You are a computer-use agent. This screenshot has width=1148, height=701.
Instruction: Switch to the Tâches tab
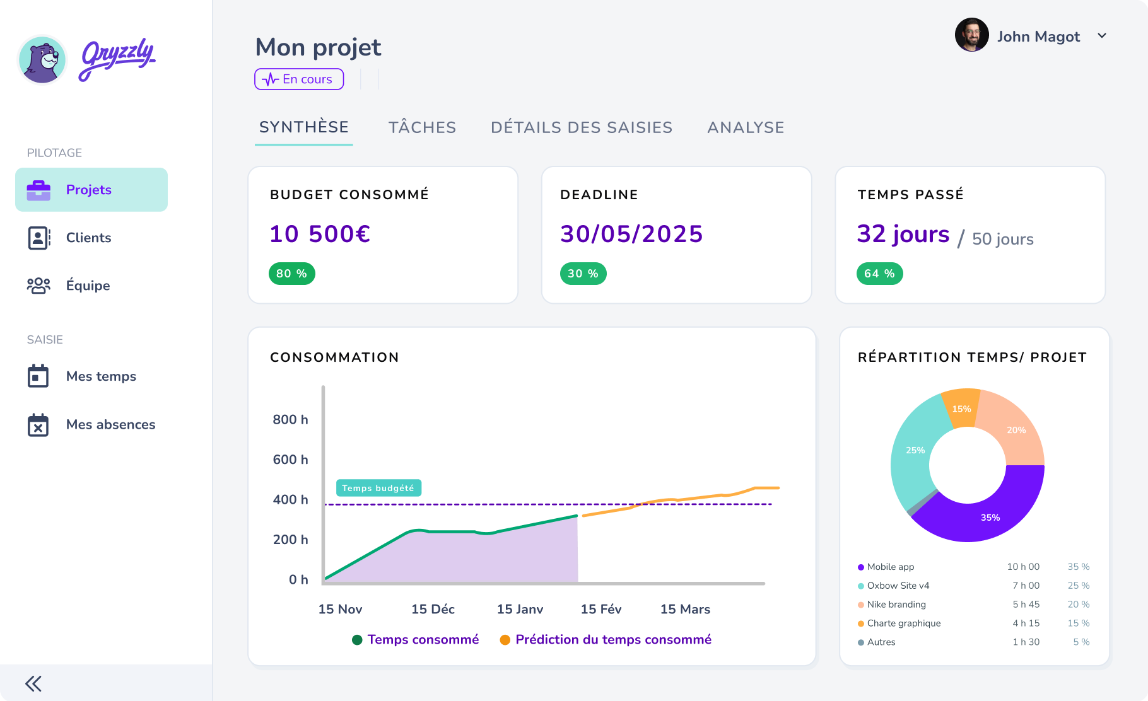click(422, 127)
